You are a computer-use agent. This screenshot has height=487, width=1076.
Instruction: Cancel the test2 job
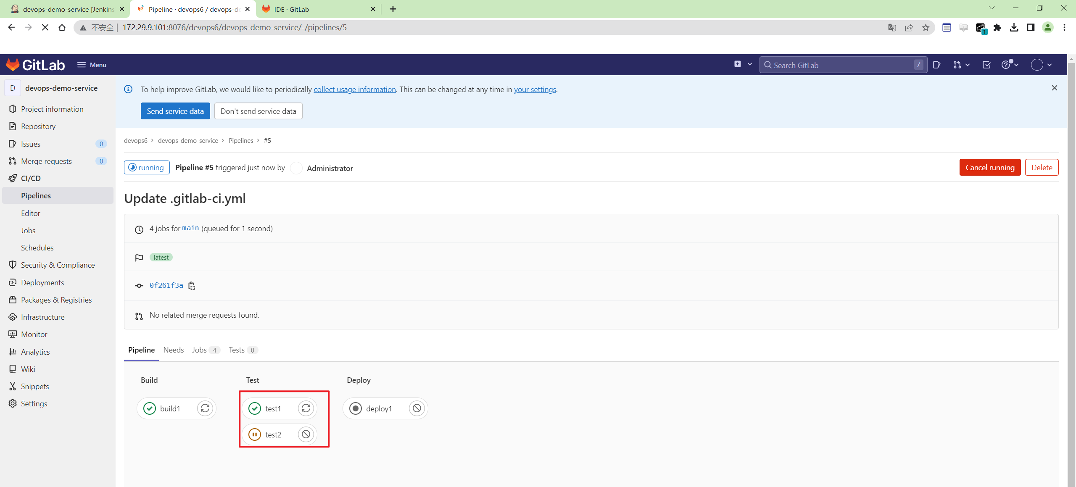pyautogui.click(x=306, y=434)
